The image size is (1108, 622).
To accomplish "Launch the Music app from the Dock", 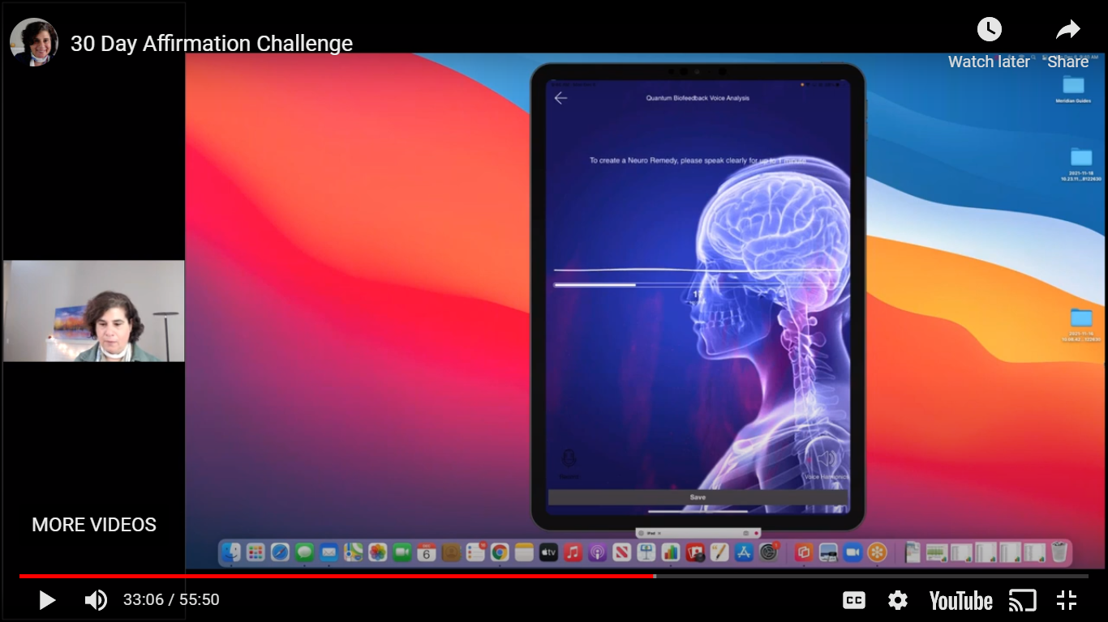I will 571,552.
